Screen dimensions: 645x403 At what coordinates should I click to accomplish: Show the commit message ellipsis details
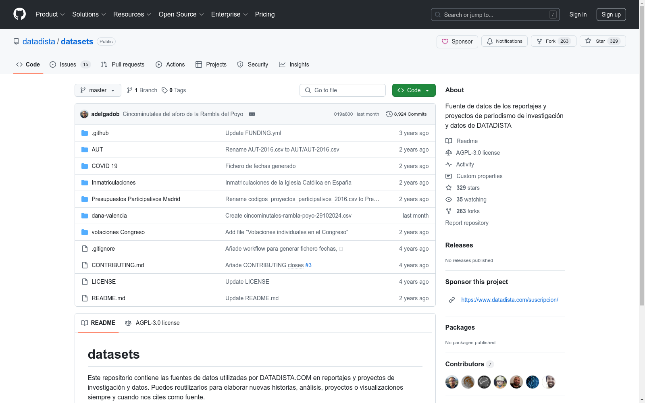point(252,114)
